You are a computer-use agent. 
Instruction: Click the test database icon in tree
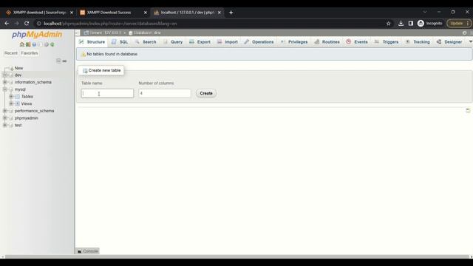tap(11, 125)
